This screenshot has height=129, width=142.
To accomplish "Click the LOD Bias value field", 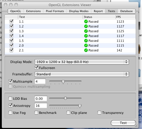I will (41, 99).
